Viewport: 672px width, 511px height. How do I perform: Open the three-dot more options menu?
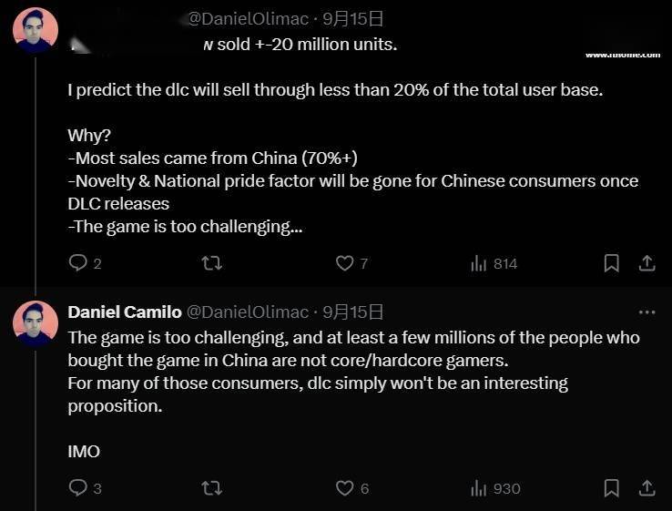[647, 312]
